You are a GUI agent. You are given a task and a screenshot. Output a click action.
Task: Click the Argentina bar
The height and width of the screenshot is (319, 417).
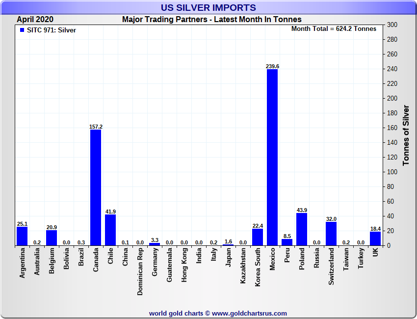[x=22, y=236]
